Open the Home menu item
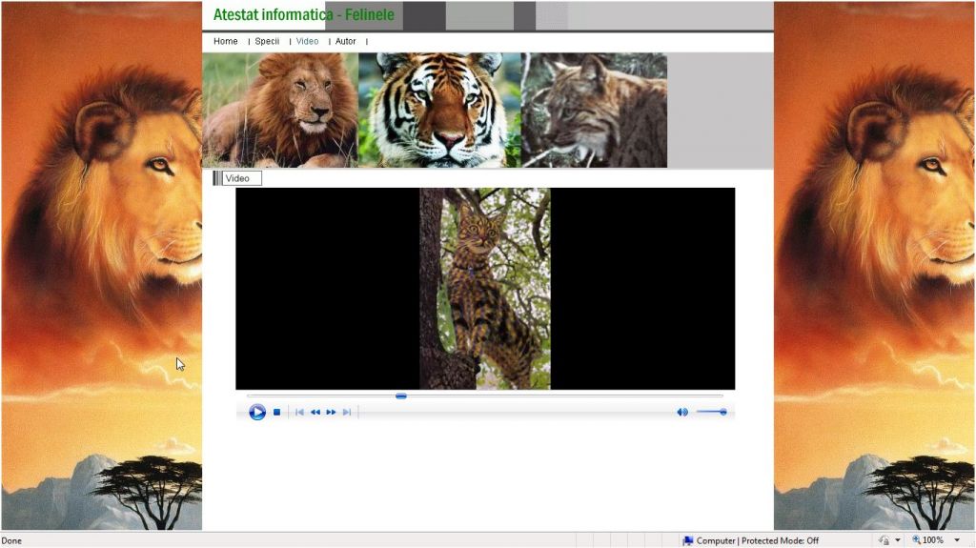The width and height of the screenshot is (976, 548). [226, 42]
